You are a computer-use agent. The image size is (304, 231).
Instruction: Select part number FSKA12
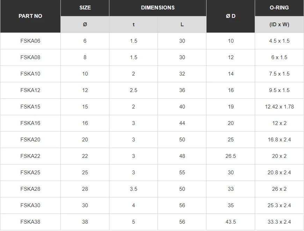point(30,90)
